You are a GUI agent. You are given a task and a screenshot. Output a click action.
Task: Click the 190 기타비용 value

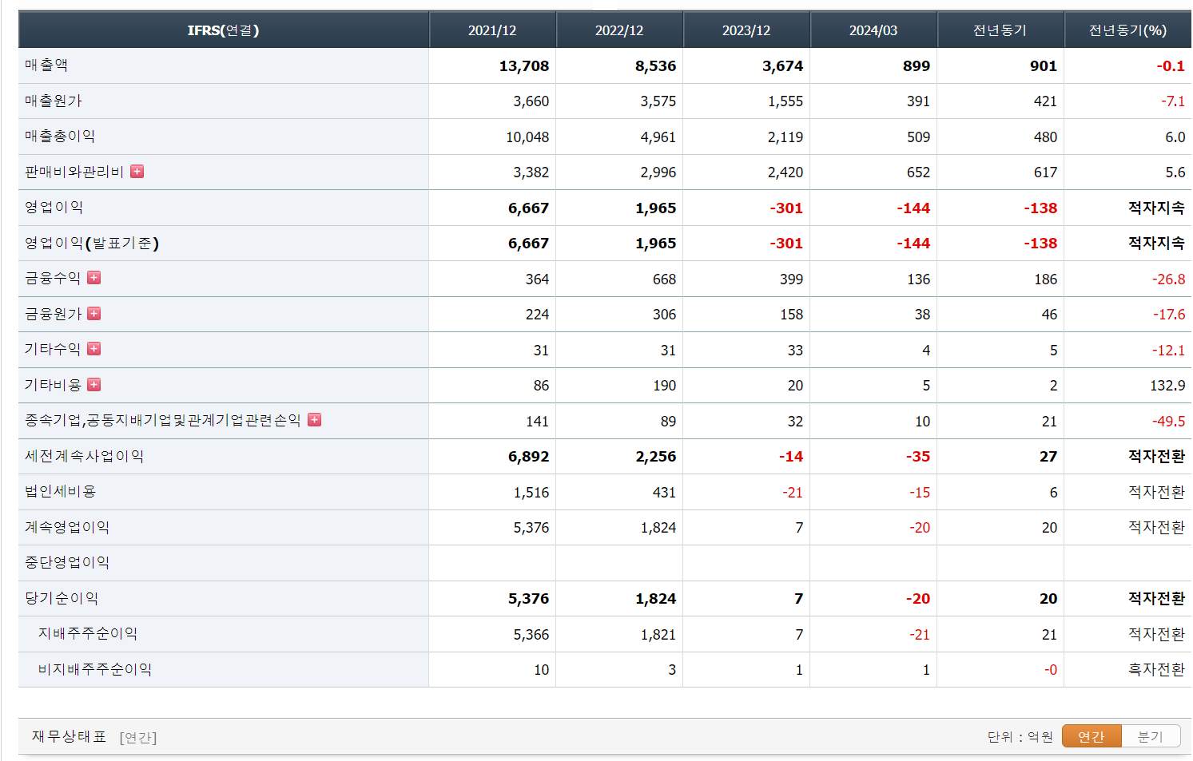664,386
